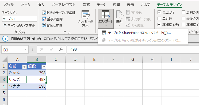Expand the Refresh (更新) dropdown chevron
The height and width of the screenshot is (105, 199).
point(119,25)
